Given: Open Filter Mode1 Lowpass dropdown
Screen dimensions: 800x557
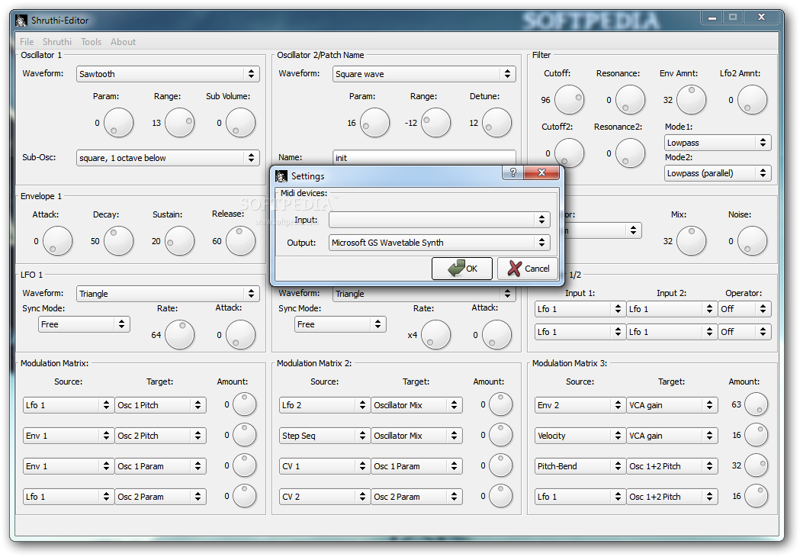Looking at the screenshot, I should coord(717,143).
